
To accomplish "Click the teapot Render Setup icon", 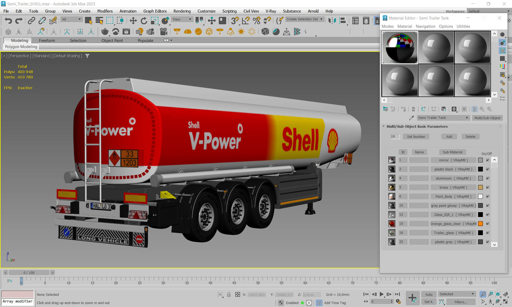I will tap(105, 32).
